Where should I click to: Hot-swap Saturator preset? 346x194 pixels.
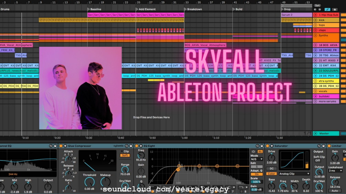coord(319,146)
